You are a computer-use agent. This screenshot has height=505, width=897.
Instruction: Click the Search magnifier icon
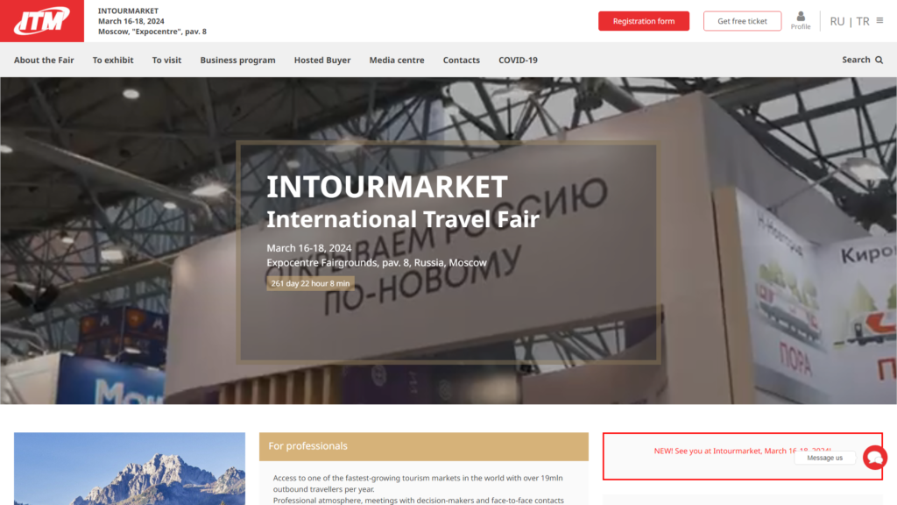coord(879,60)
